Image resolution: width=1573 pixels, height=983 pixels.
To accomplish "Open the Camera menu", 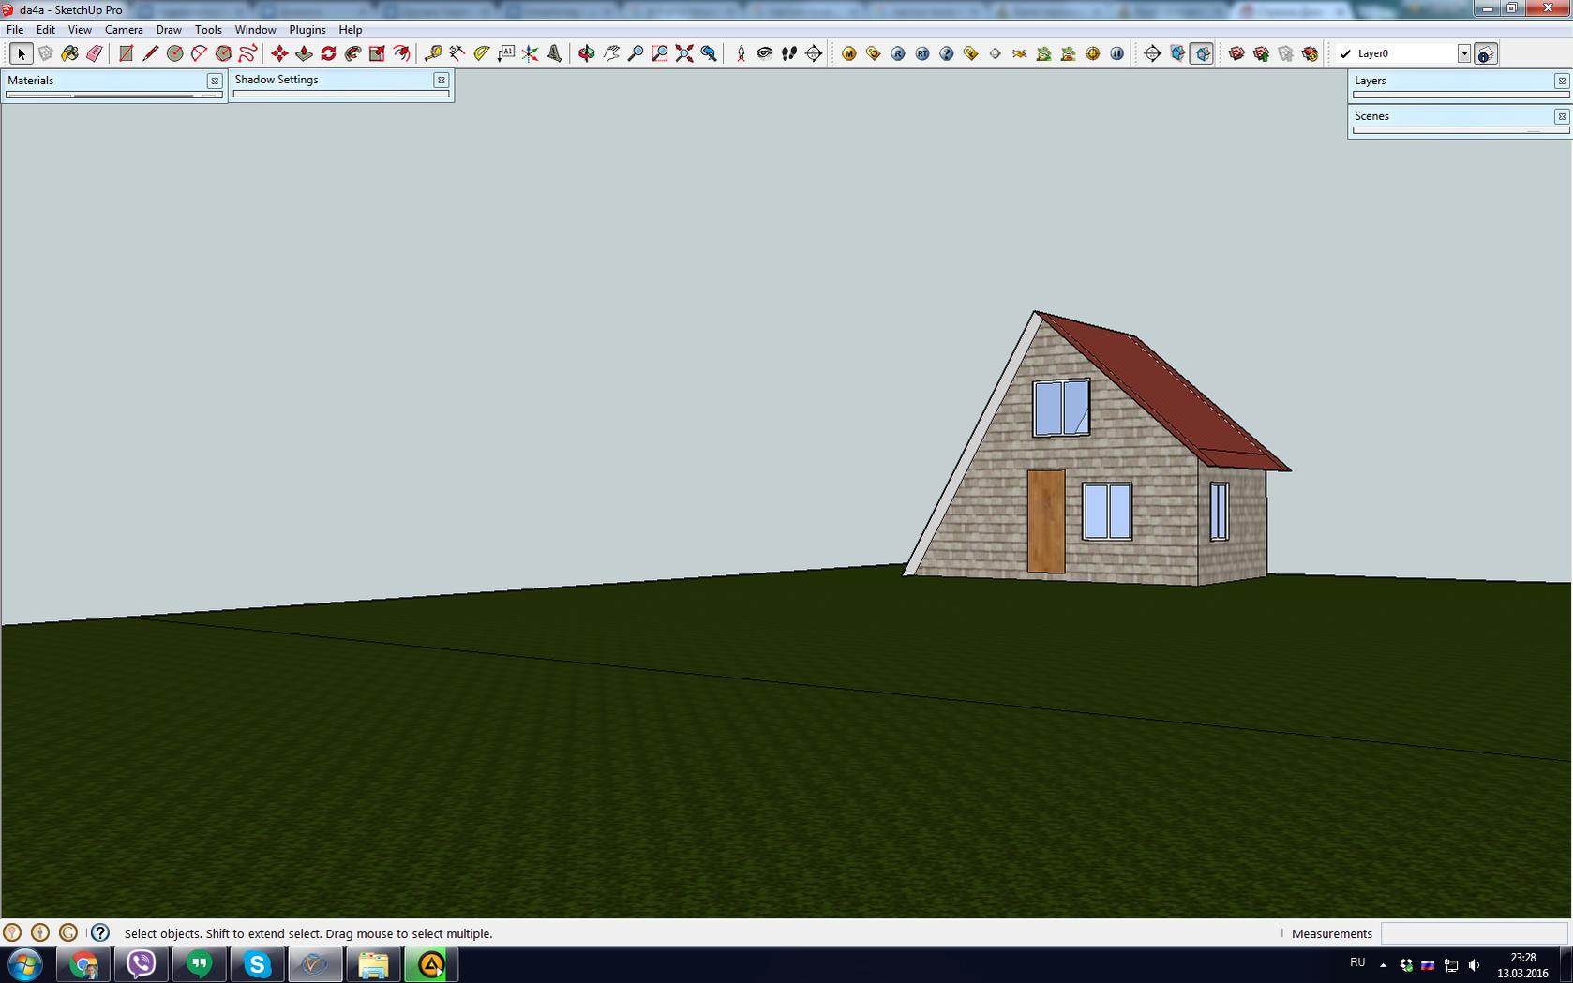I will point(124,30).
